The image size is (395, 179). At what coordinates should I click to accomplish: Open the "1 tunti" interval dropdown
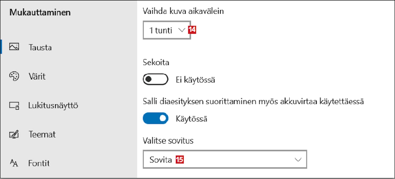coord(166,30)
